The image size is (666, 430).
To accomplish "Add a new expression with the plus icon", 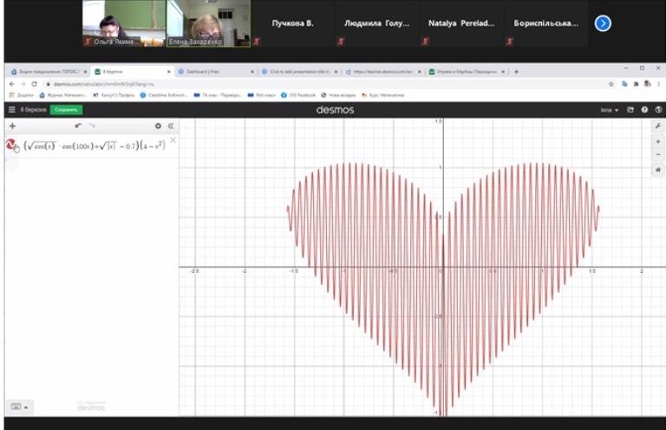I will [x=12, y=126].
